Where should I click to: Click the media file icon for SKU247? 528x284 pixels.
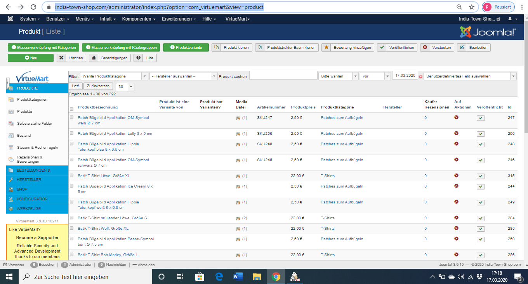(238, 118)
